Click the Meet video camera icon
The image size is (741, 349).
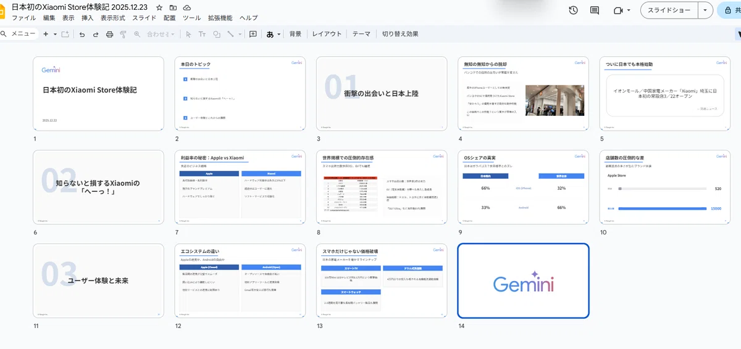[618, 10]
